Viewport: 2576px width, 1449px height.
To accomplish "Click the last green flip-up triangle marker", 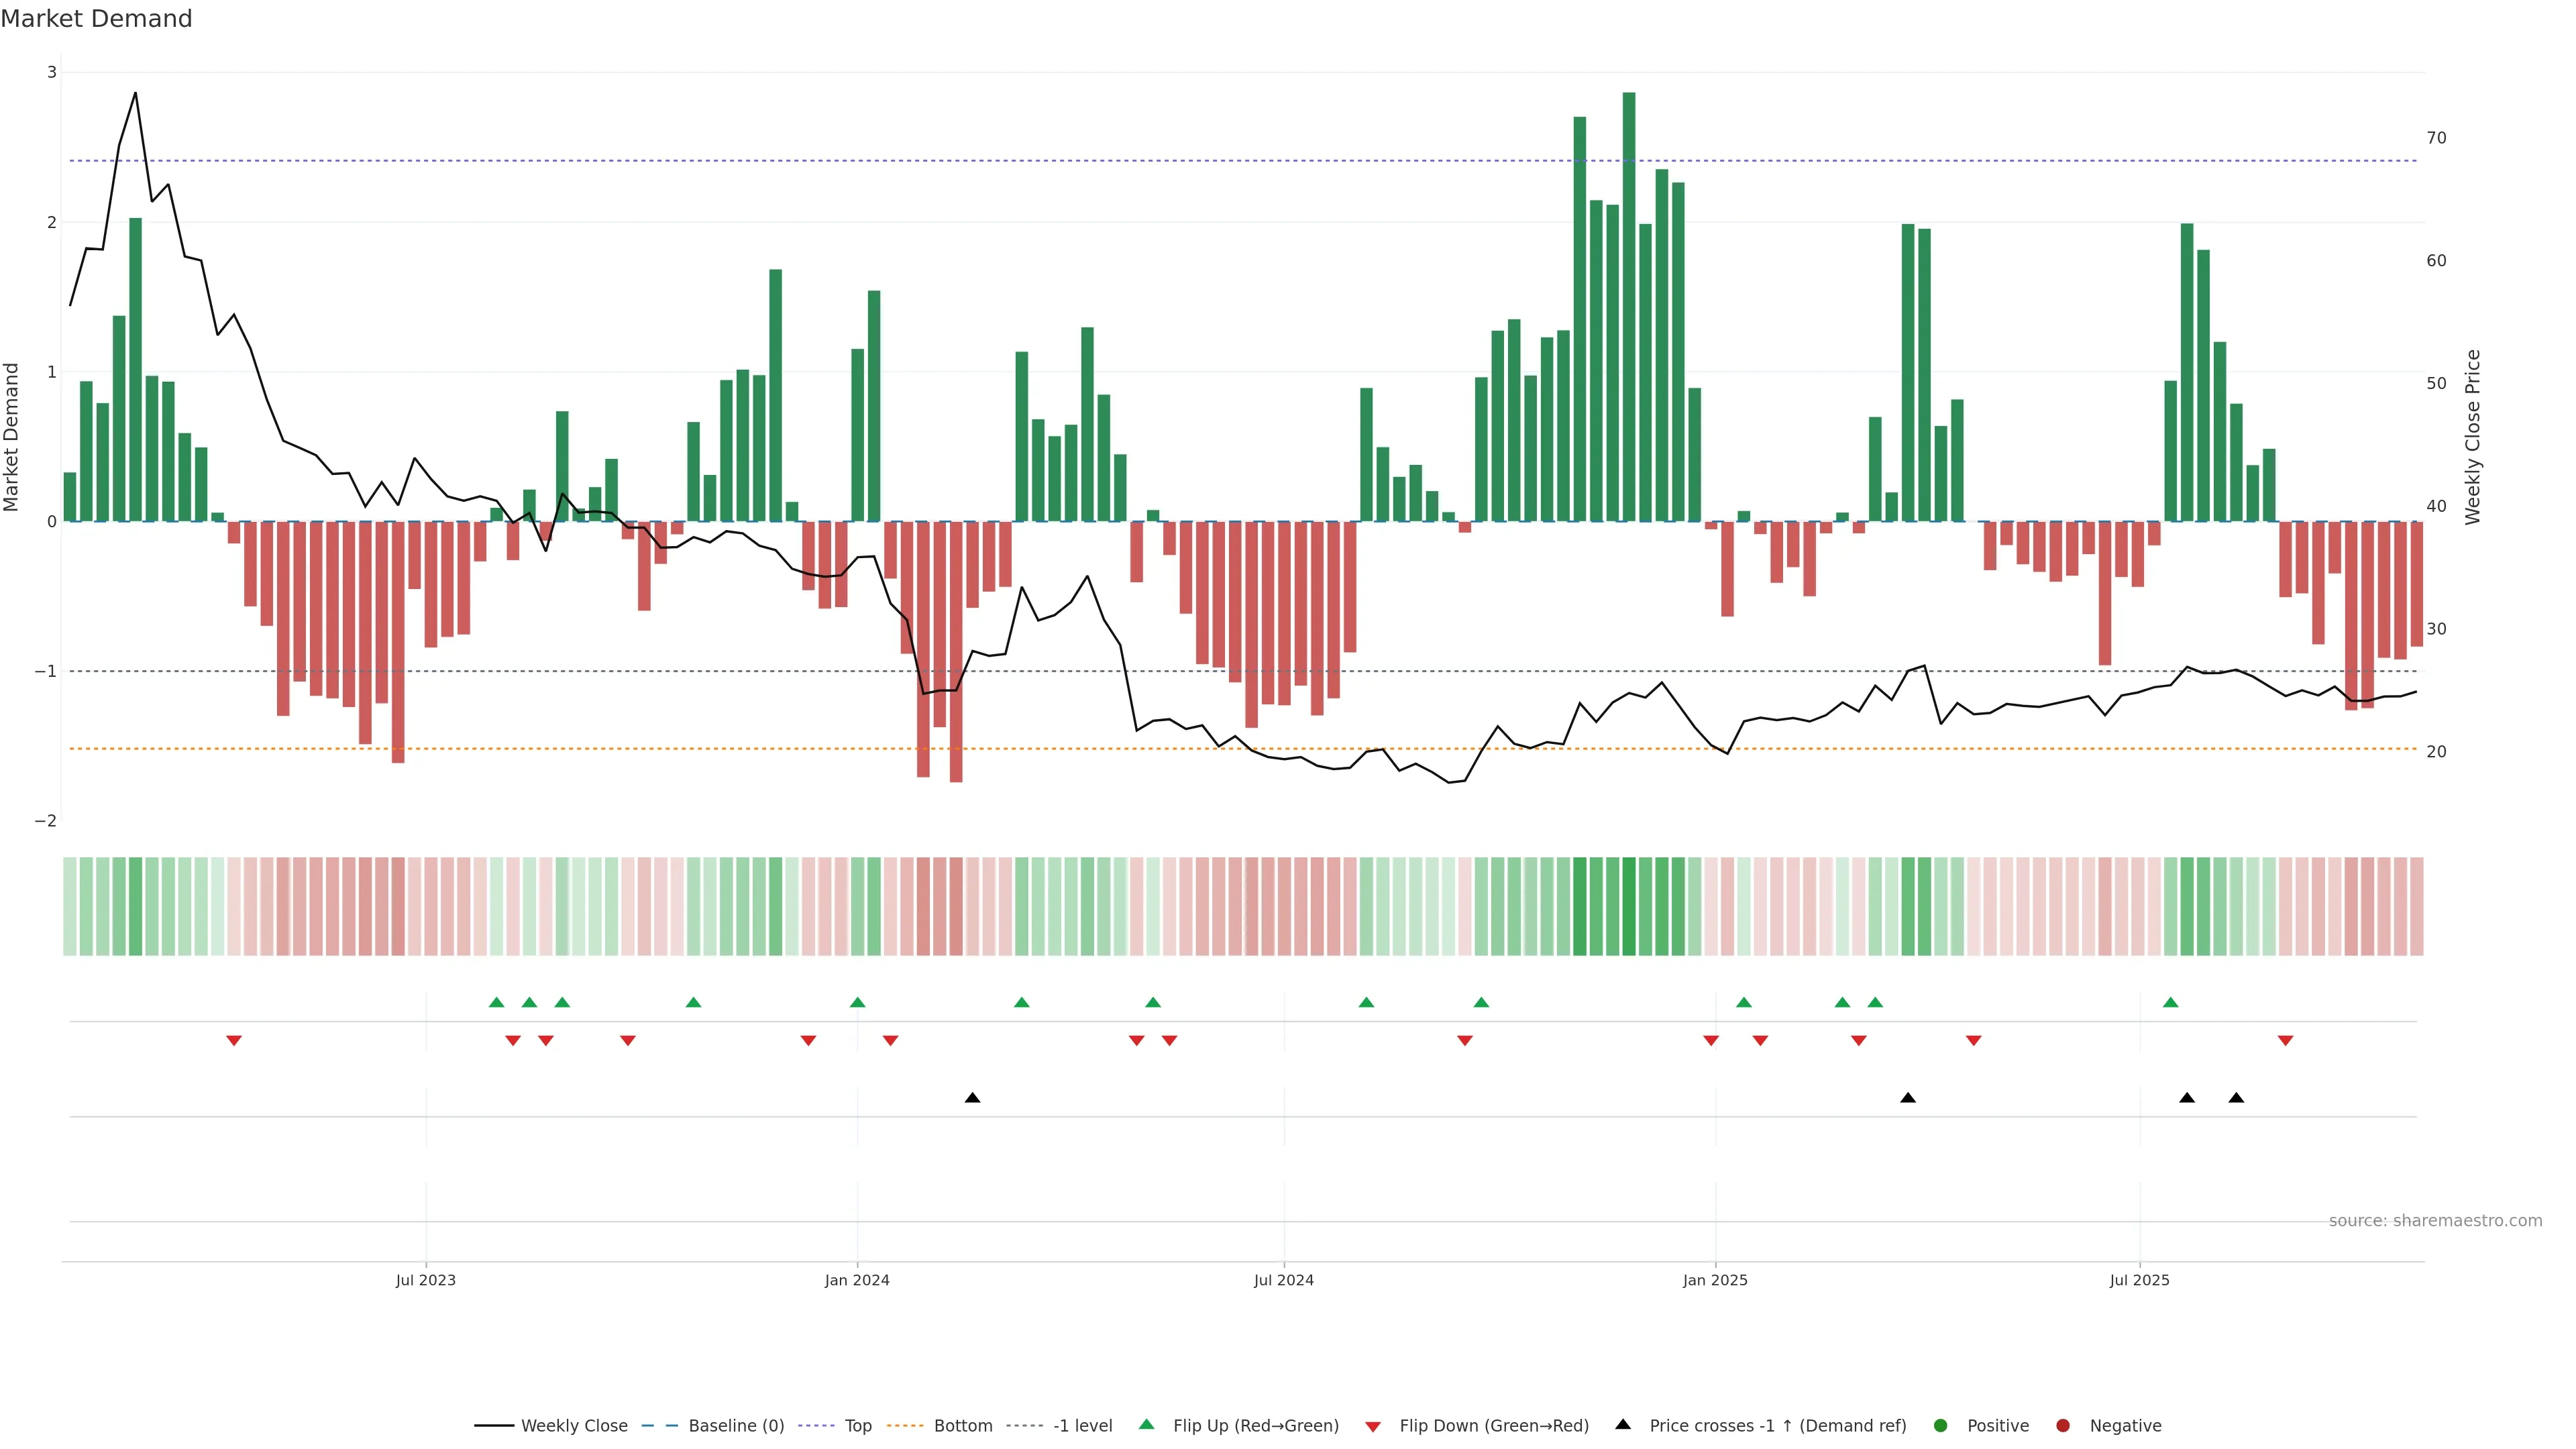I will tap(2170, 1002).
